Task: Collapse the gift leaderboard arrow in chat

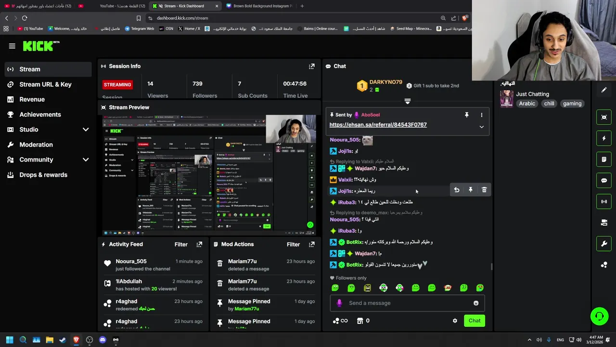Action: pyautogui.click(x=408, y=101)
